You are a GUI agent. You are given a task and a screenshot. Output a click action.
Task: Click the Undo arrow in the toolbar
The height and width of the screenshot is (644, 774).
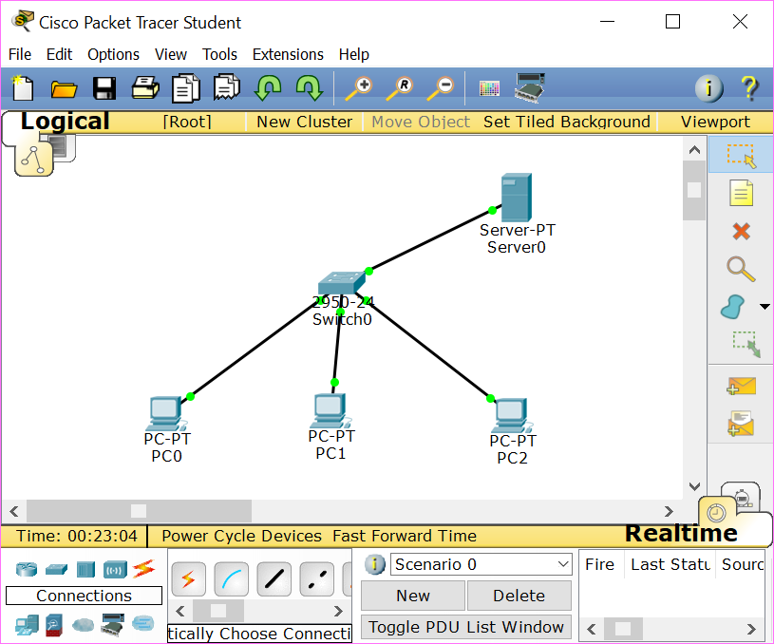click(269, 87)
